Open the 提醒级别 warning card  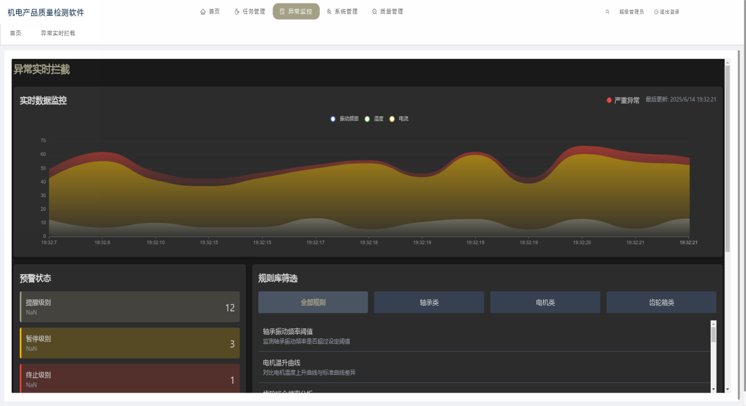130,307
